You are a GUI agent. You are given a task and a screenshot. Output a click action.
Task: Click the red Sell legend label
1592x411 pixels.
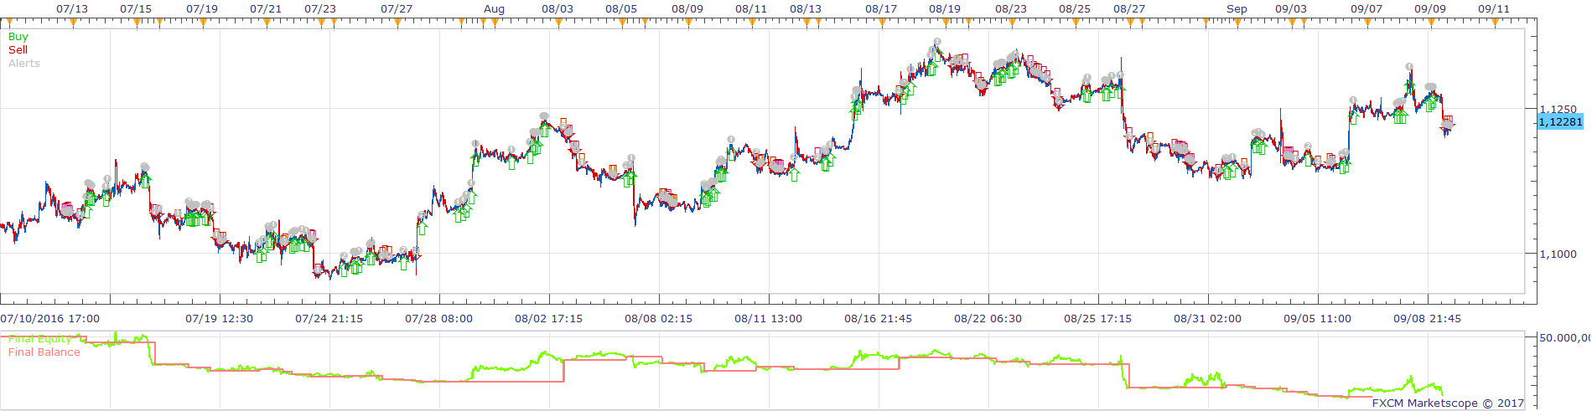(x=18, y=50)
